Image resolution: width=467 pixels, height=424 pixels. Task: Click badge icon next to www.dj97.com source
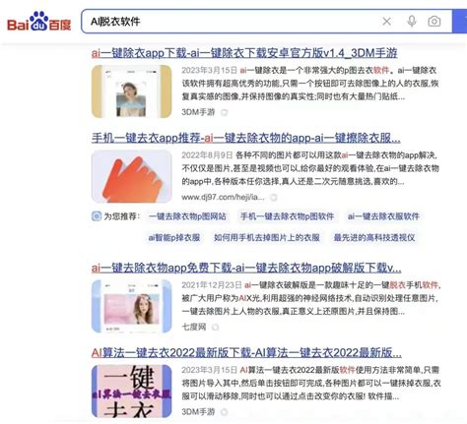pyautogui.click(x=274, y=198)
